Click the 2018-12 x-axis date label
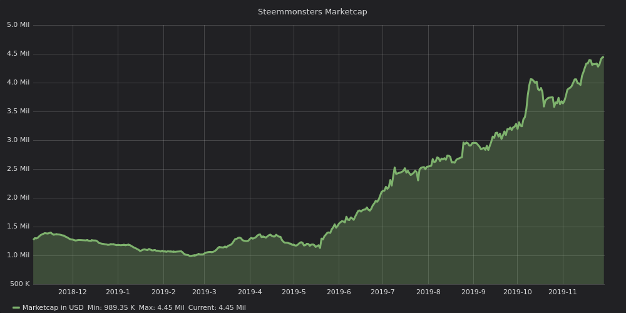The height and width of the screenshot is (313, 626). (x=72, y=292)
